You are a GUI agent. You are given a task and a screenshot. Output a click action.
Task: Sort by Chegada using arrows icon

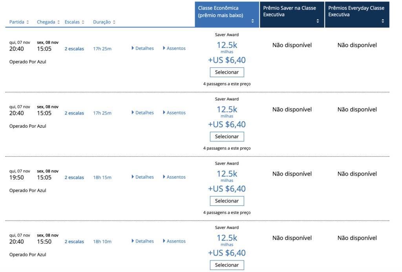point(58,22)
